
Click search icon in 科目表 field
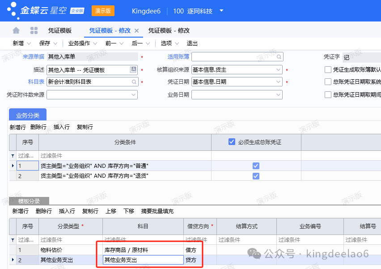coord(134,82)
